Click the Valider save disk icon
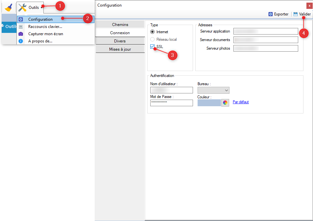313x221 pixels. (296, 14)
